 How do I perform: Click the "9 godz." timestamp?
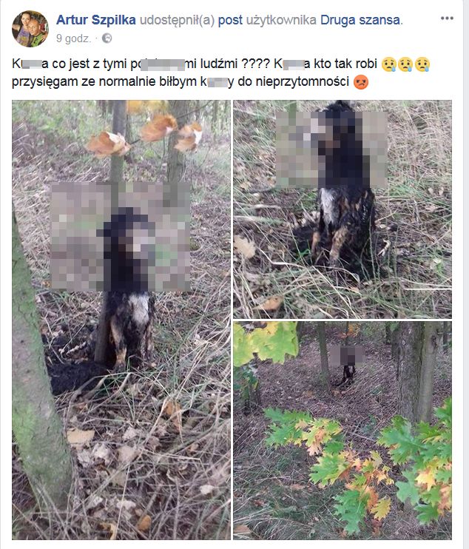tap(74, 38)
